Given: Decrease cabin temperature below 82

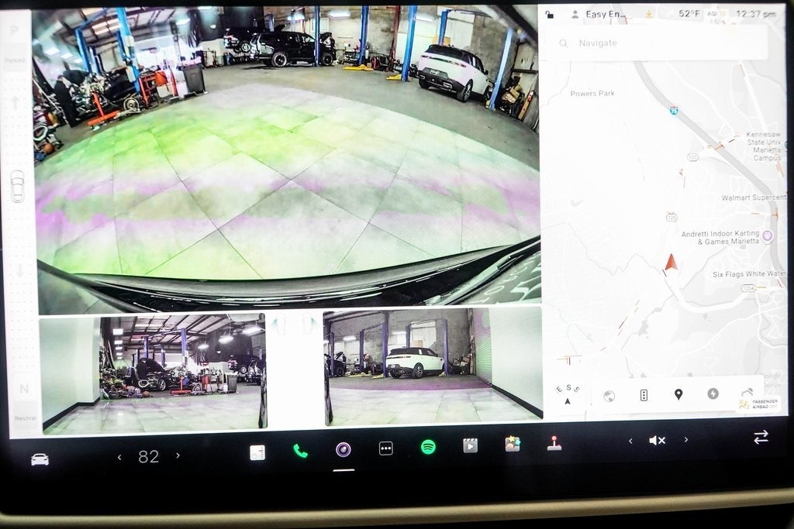Looking at the screenshot, I should (x=119, y=457).
